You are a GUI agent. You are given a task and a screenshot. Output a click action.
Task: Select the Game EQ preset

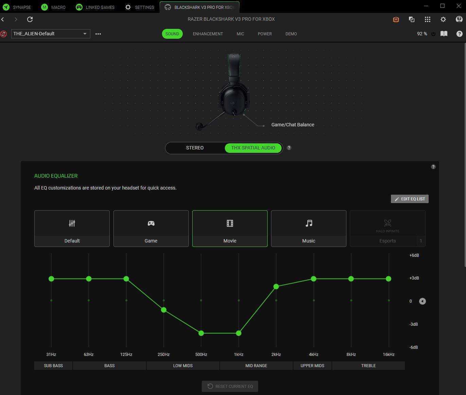pos(151,228)
